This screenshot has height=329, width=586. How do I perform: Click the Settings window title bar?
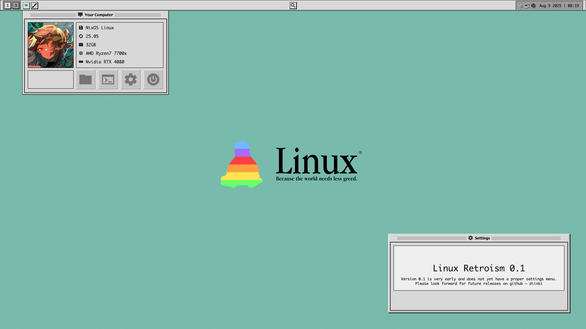click(x=479, y=238)
